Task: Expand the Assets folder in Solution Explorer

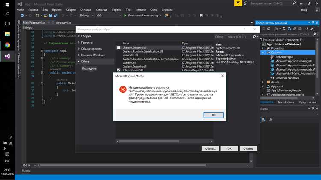Action: click(x=262, y=82)
